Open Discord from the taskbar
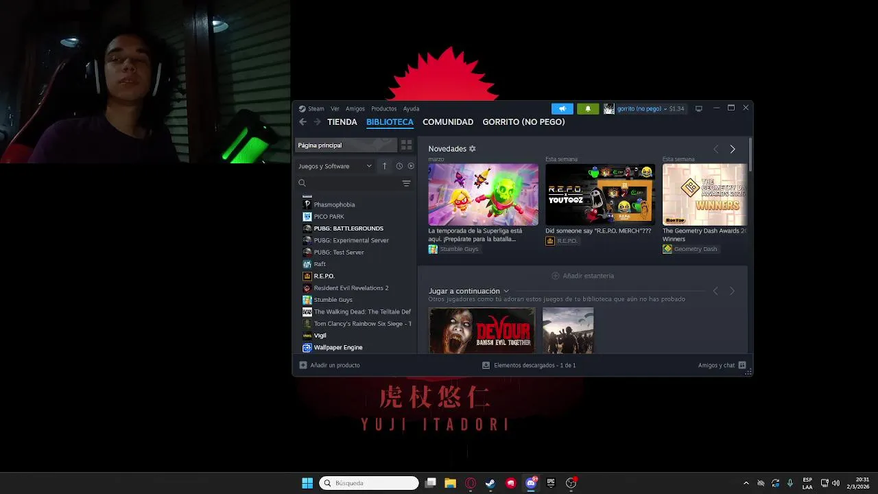878x494 pixels. point(531,483)
